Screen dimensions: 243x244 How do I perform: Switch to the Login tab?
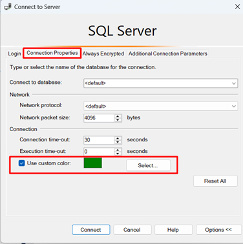[x=14, y=54]
